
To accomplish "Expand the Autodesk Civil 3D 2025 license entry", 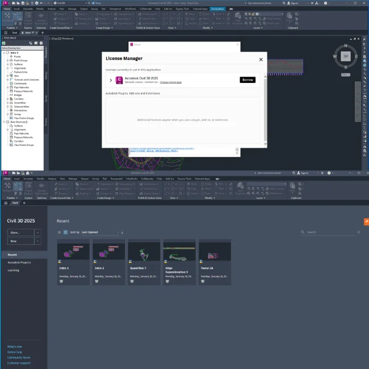I will point(110,80).
